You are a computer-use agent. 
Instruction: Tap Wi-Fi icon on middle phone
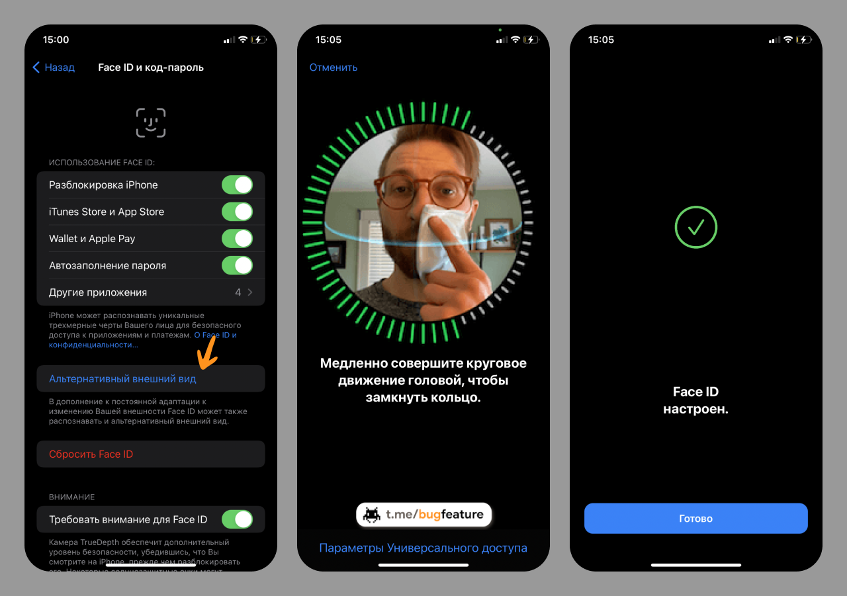coord(515,40)
